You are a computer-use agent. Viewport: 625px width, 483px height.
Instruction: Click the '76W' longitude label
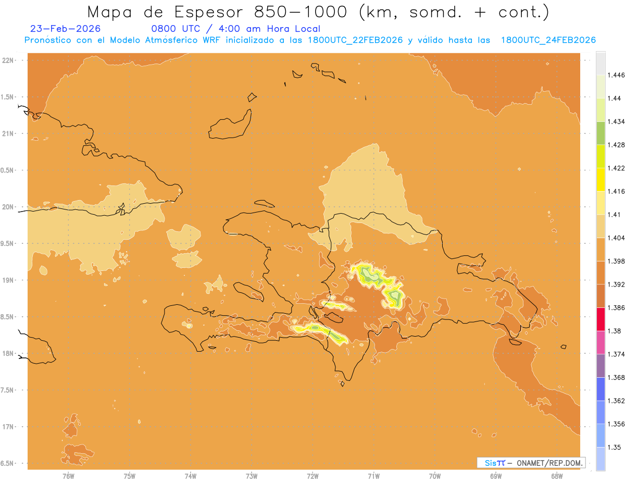coord(68,476)
